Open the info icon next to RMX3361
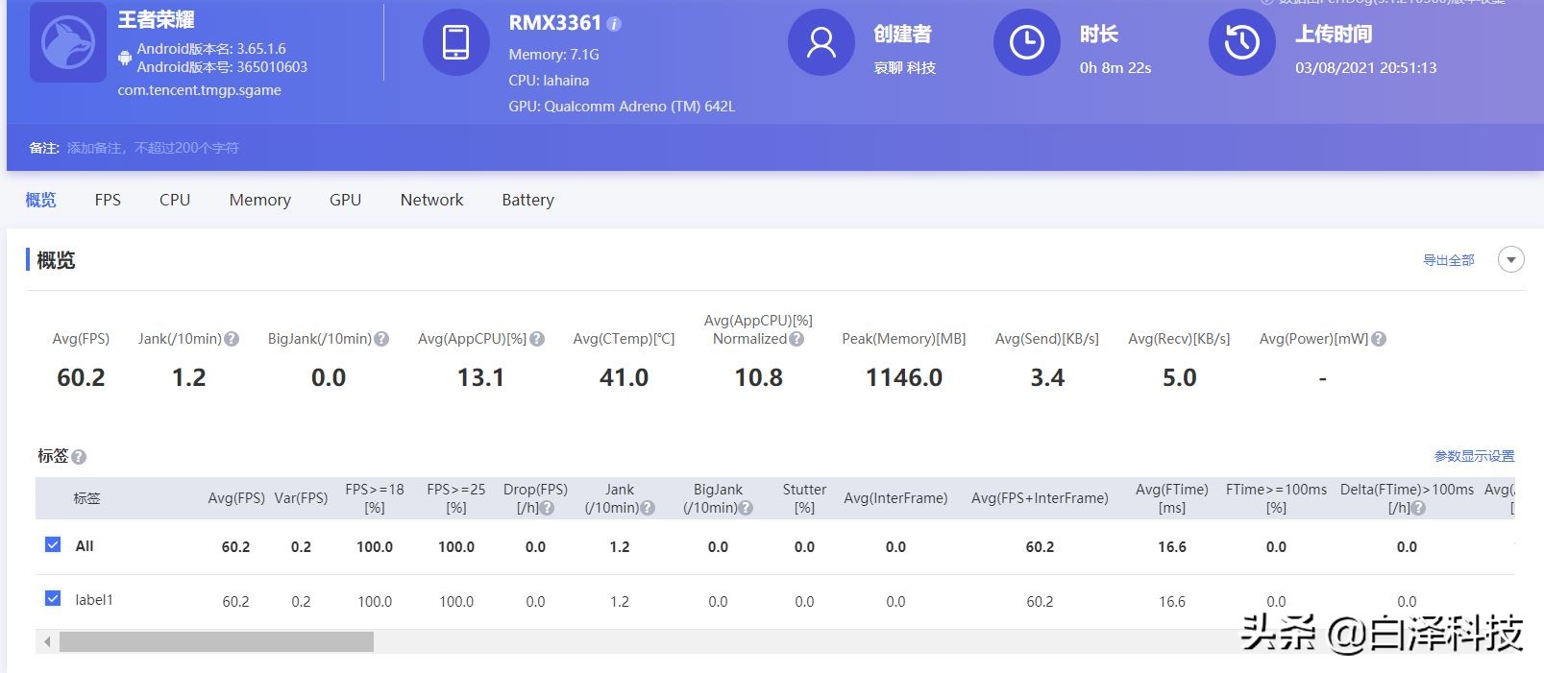1544x673 pixels. click(x=615, y=24)
